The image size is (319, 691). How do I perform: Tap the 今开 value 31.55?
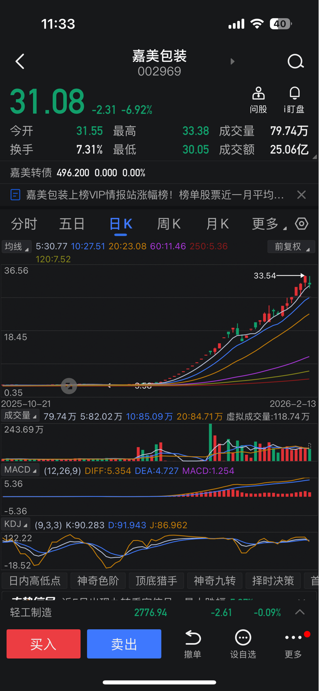(x=90, y=131)
